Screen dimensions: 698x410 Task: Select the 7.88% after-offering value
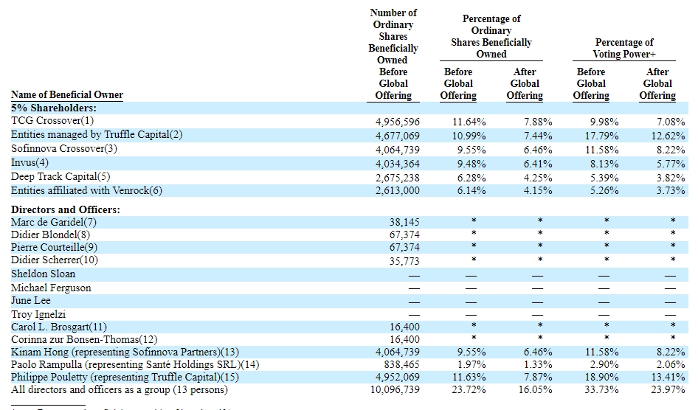point(538,122)
